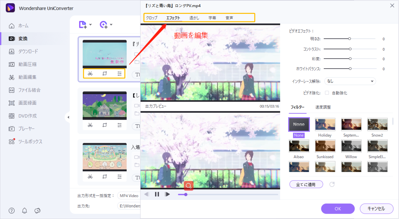This screenshot has width=399, height=219.
Task: Click crop icon on first video
Action: tap(105, 74)
